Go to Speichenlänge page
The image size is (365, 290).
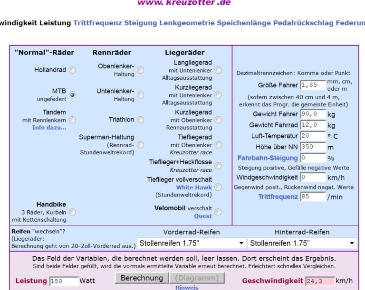(x=244, y=23)
